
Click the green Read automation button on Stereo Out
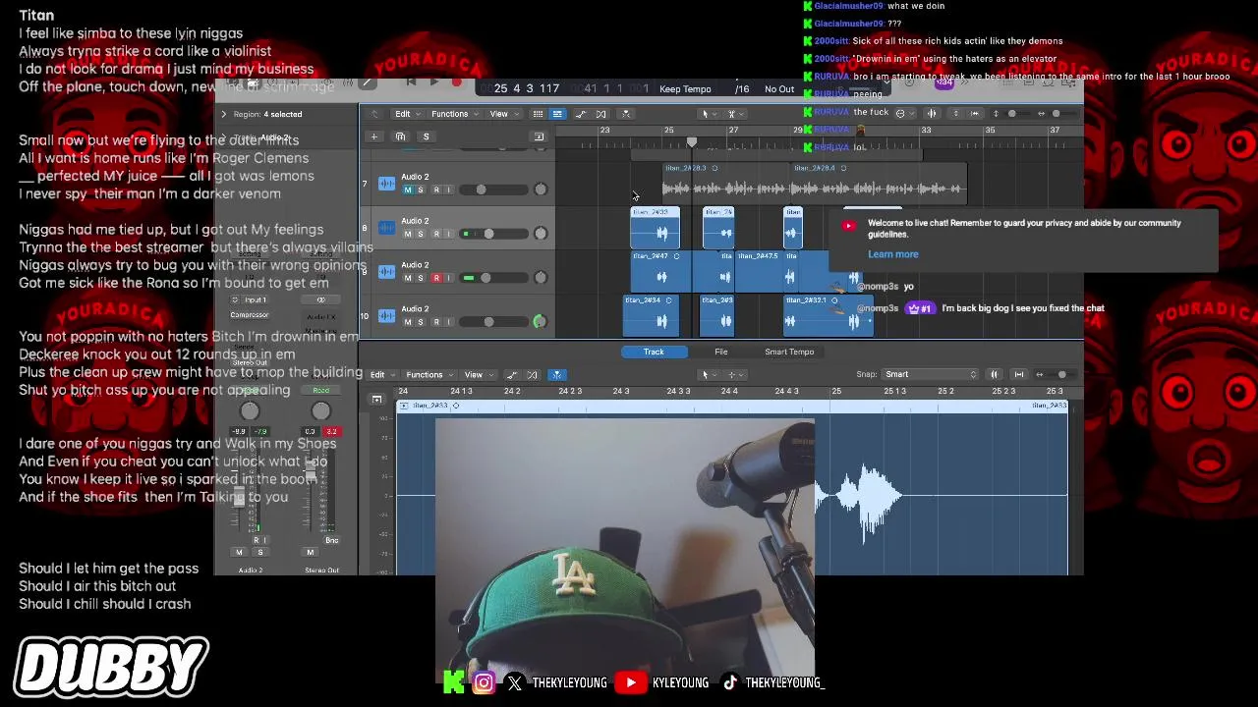[321, 391]
